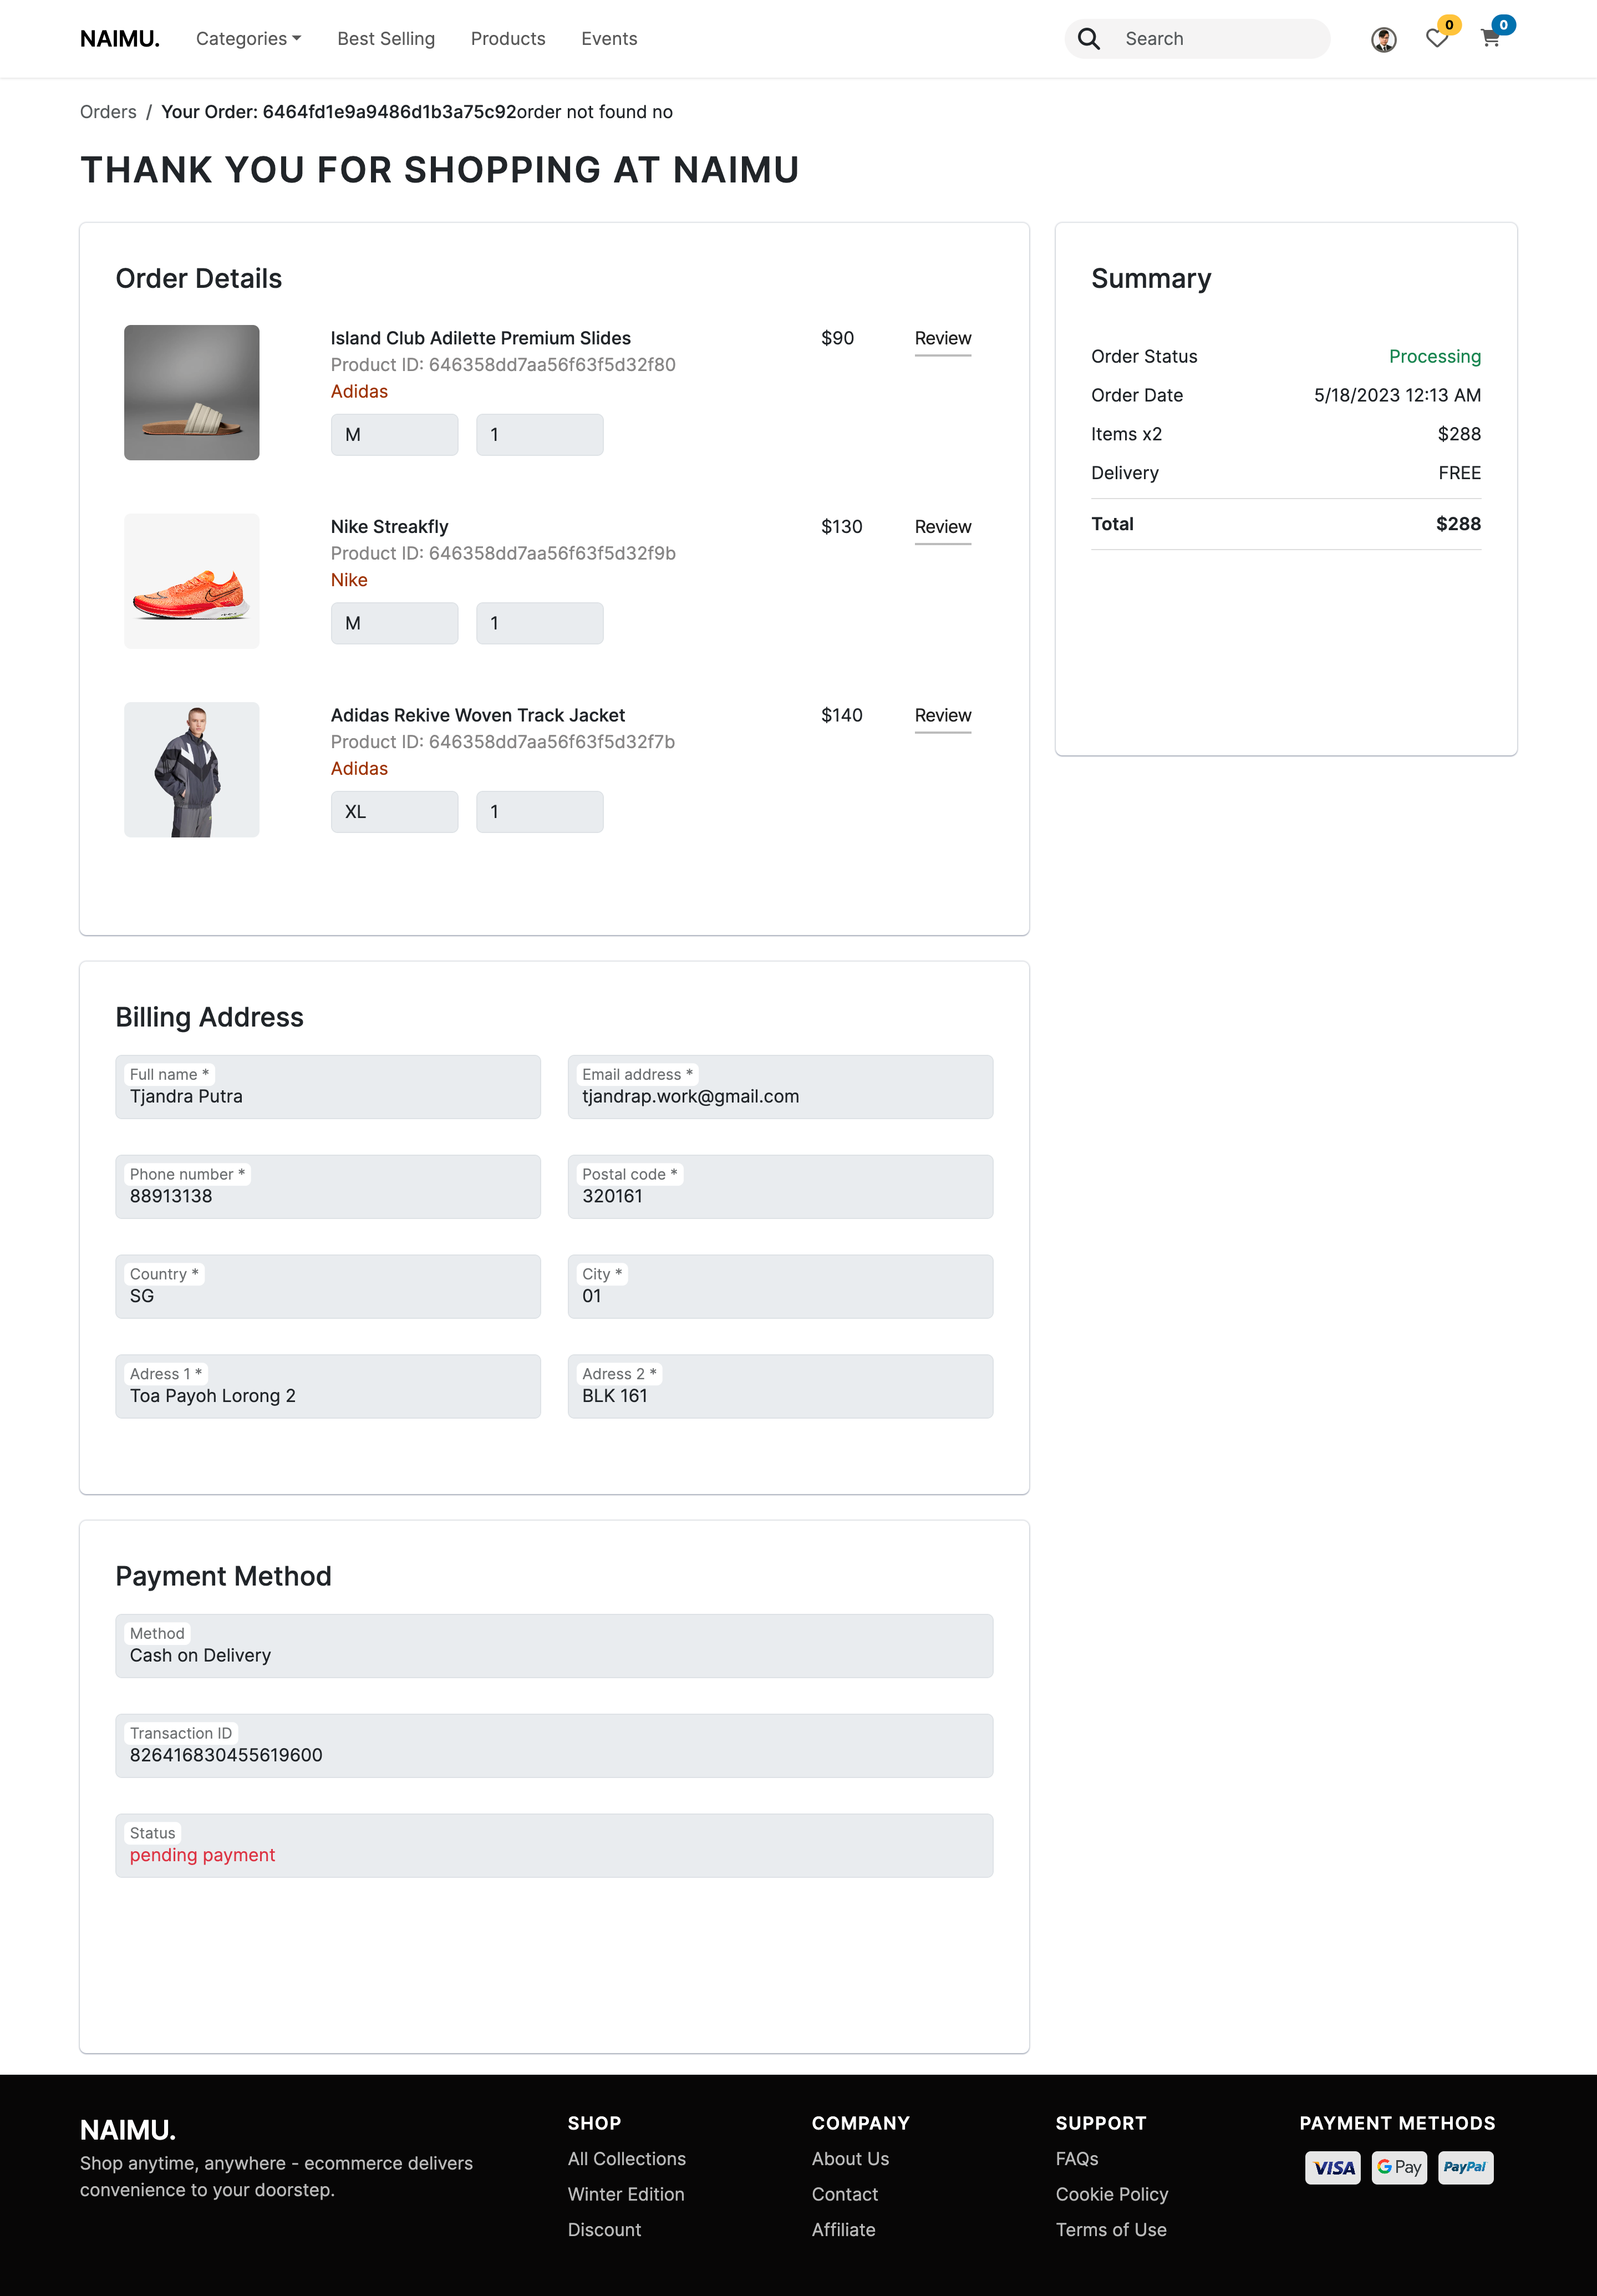Screen dimensions: 1597x2296
Task: Open the Orders breadcrumb link
Action: tap(108, 111)
